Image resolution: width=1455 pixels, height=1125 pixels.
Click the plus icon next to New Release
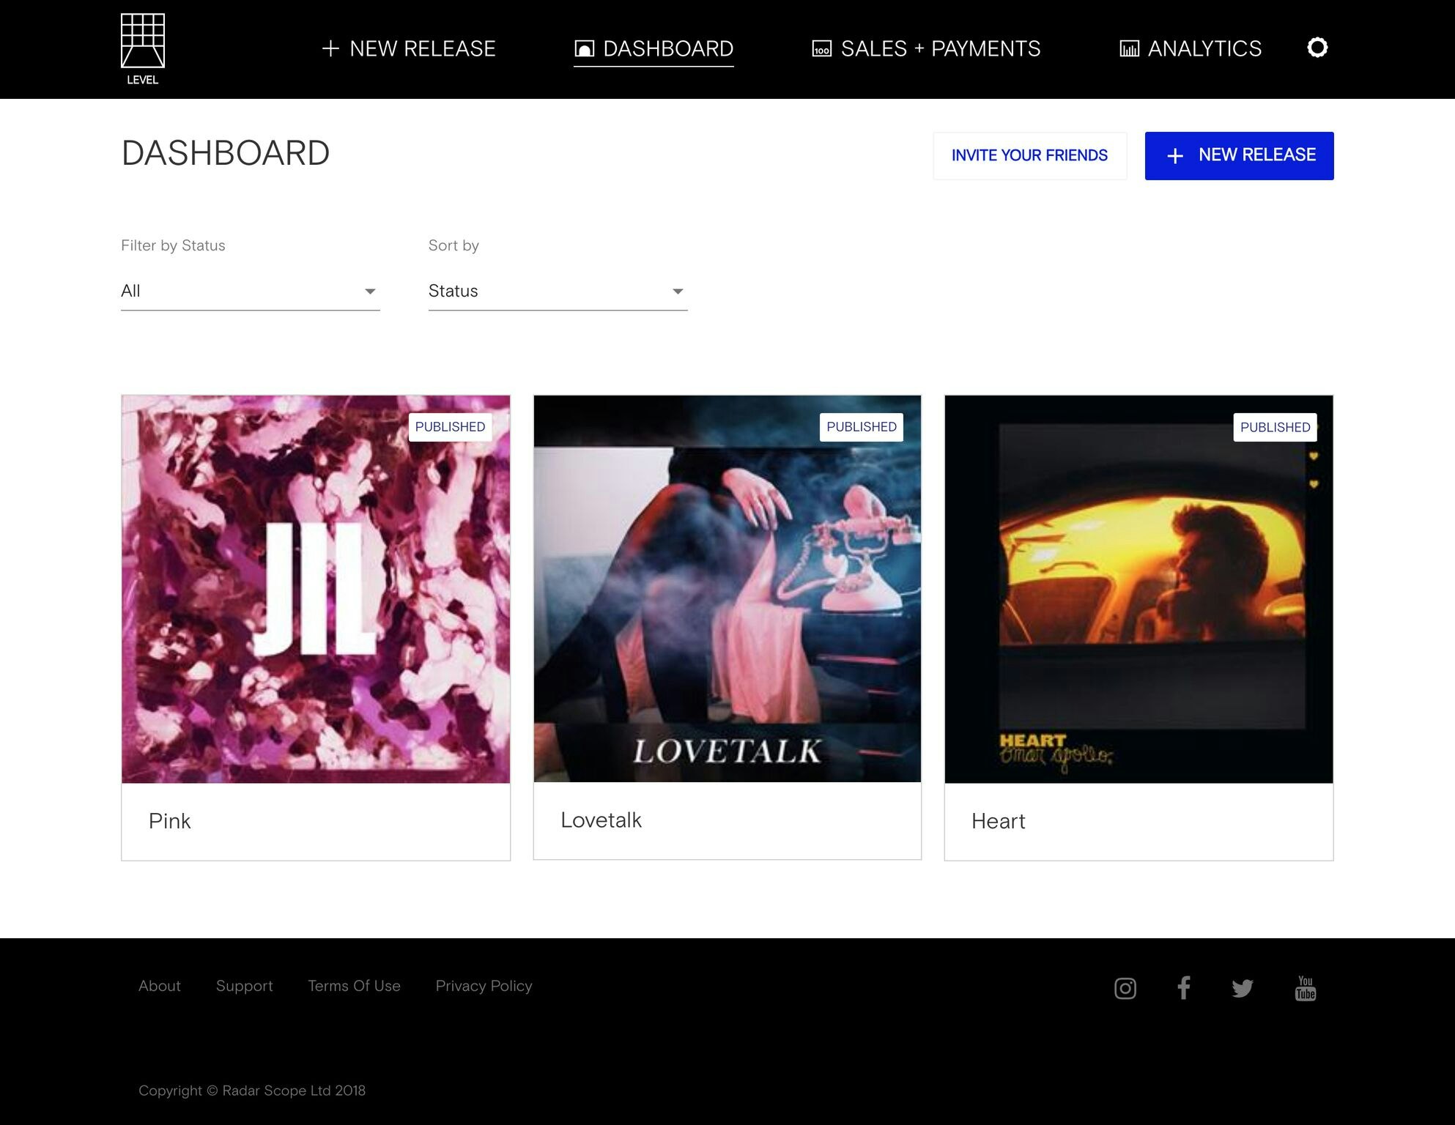point(330,48)
